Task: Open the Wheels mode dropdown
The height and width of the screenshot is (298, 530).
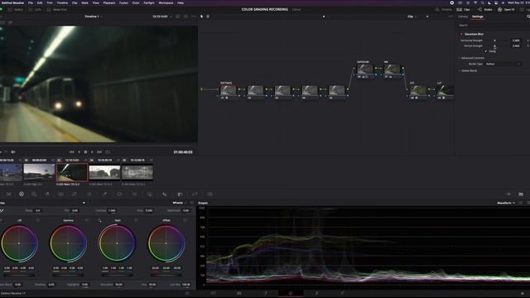Action: point(179,203)
